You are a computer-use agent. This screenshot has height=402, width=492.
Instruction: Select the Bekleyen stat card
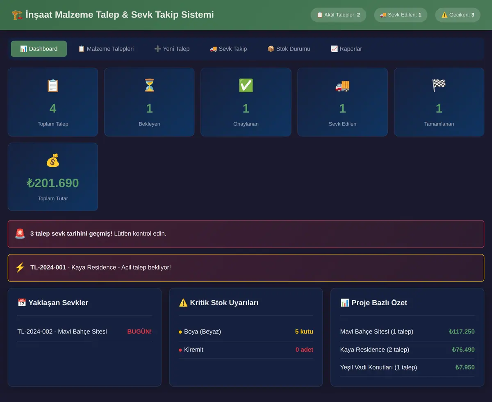149,102
